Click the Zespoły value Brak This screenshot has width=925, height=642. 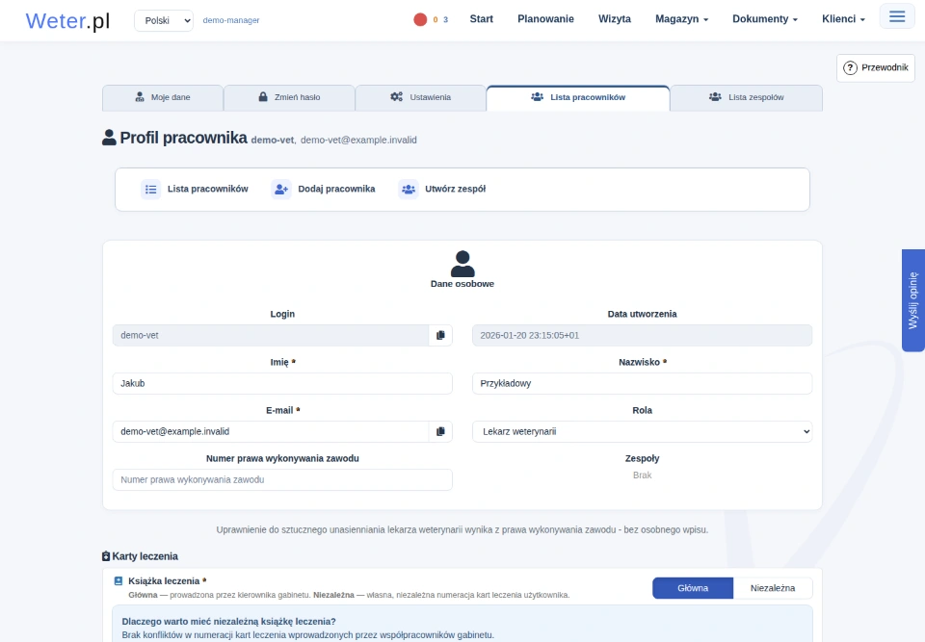(x=642, y=475)
